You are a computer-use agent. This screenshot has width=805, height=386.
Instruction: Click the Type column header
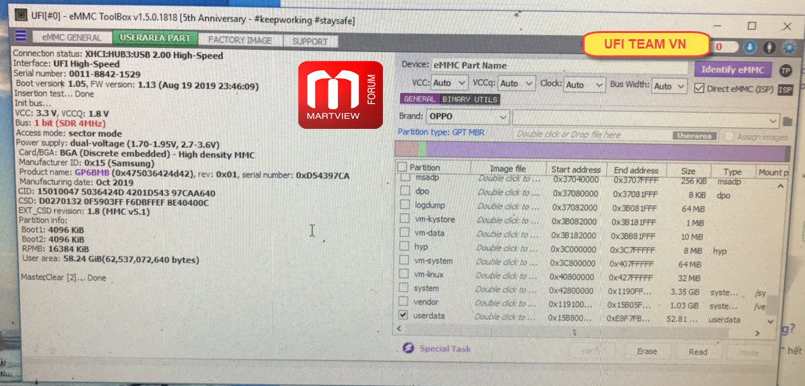tap(733, 171)
